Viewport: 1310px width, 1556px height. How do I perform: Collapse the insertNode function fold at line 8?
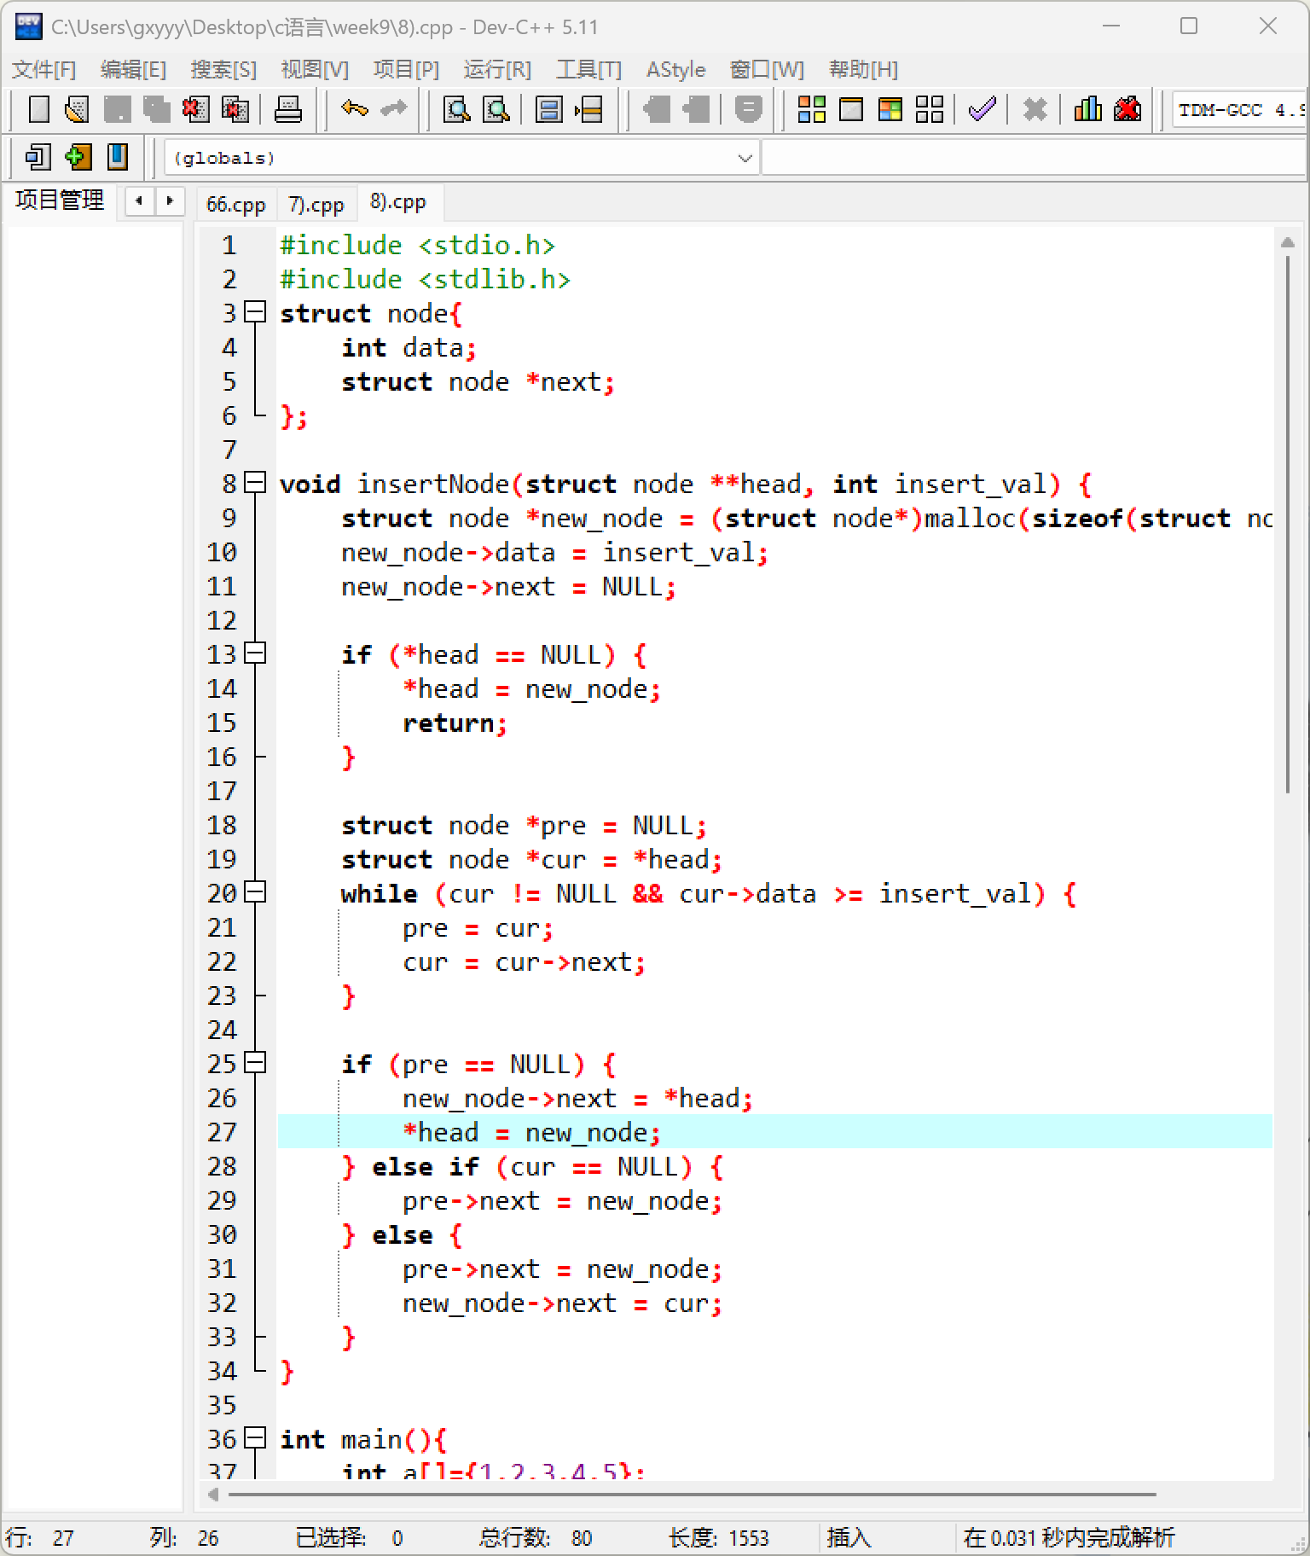point(255,483)
